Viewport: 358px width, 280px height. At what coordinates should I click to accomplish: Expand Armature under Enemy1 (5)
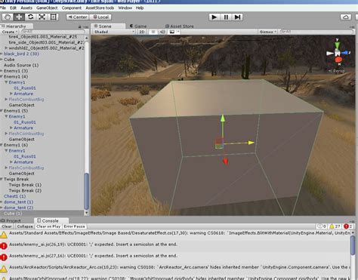(11, 128)
